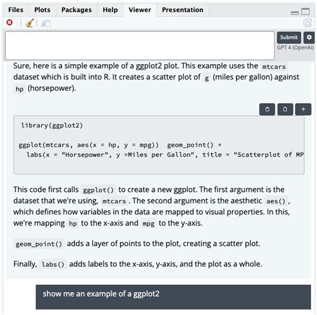317x315 pixels.
Task: Click the refresh viewer icon
Action: tap(308, 23)
